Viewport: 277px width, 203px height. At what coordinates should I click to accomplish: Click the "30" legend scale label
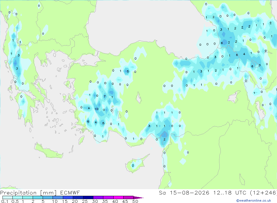(95, 201)
